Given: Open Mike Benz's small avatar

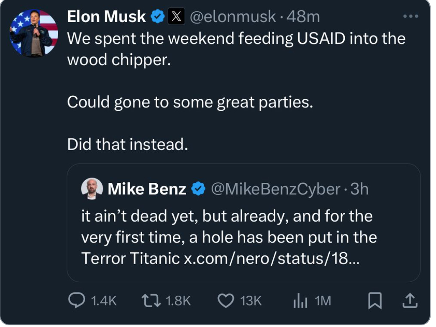Looking at the screenshot, I should 92,189.
